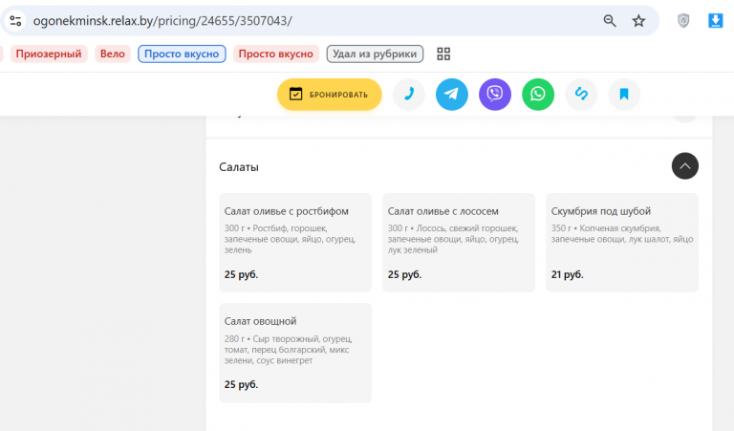
Task: Open the Viber contact icon
Action: [x=495, y=95]
